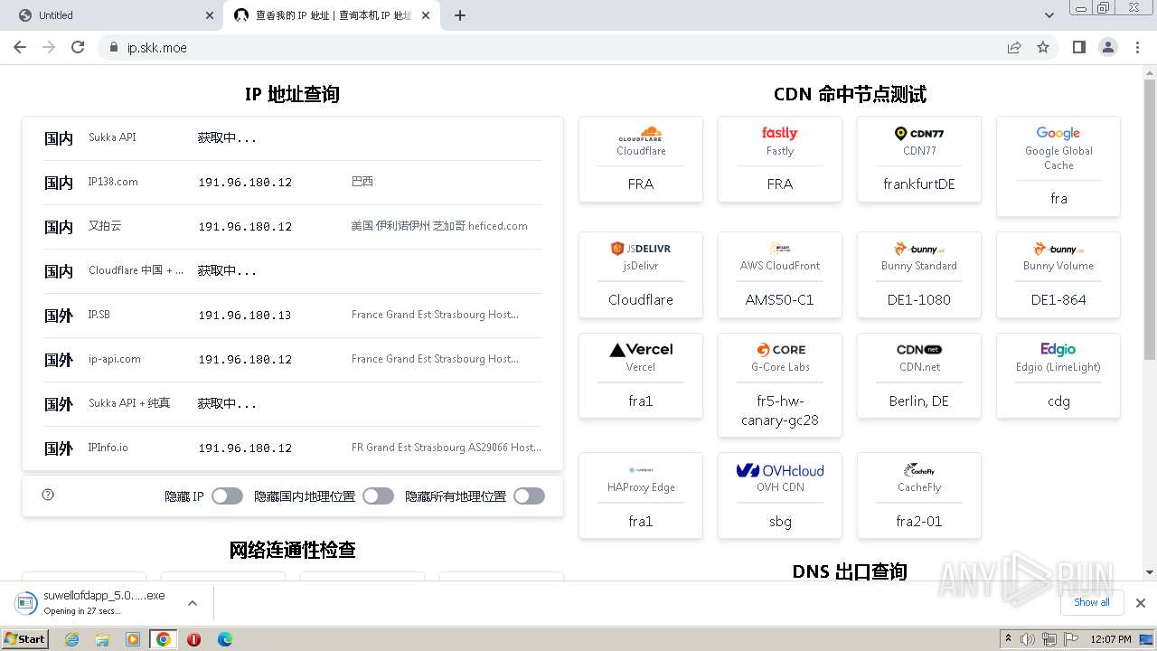Click Berlin, DE node result
The image size is (1157, 651).
(x=919, y=401)
